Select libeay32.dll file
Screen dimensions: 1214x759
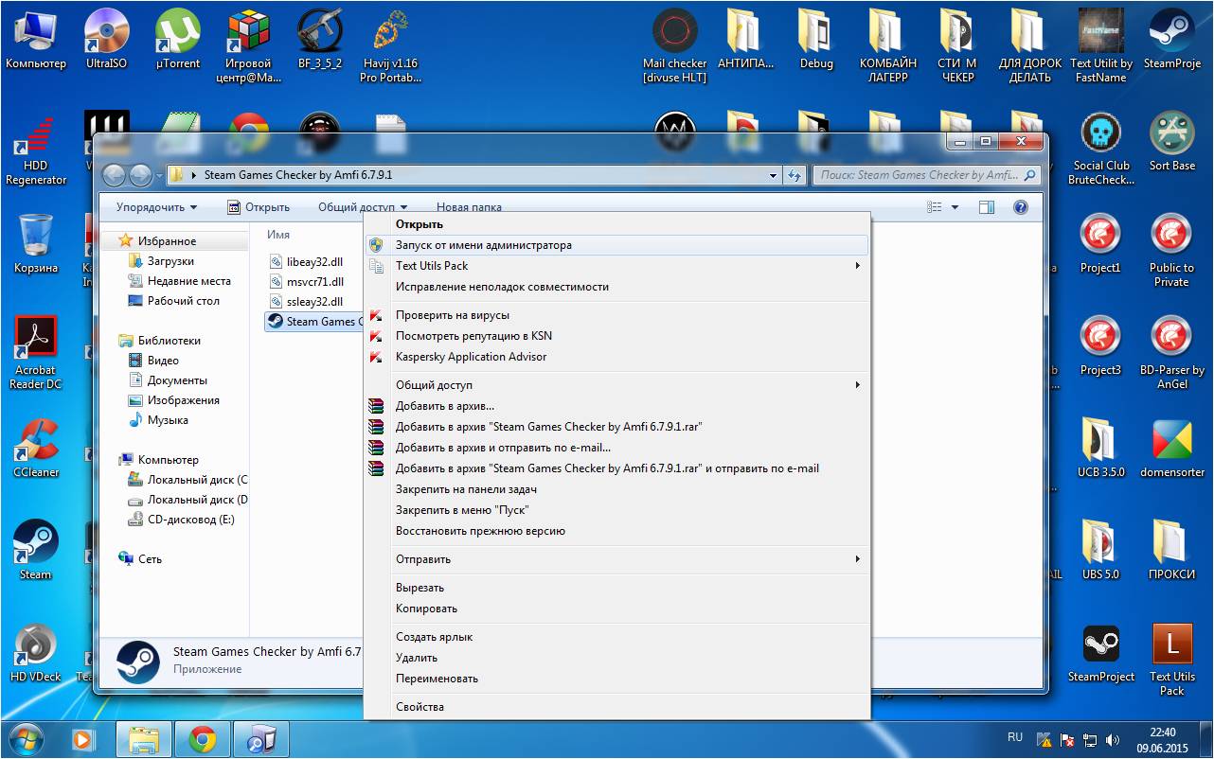click(306, 261)
